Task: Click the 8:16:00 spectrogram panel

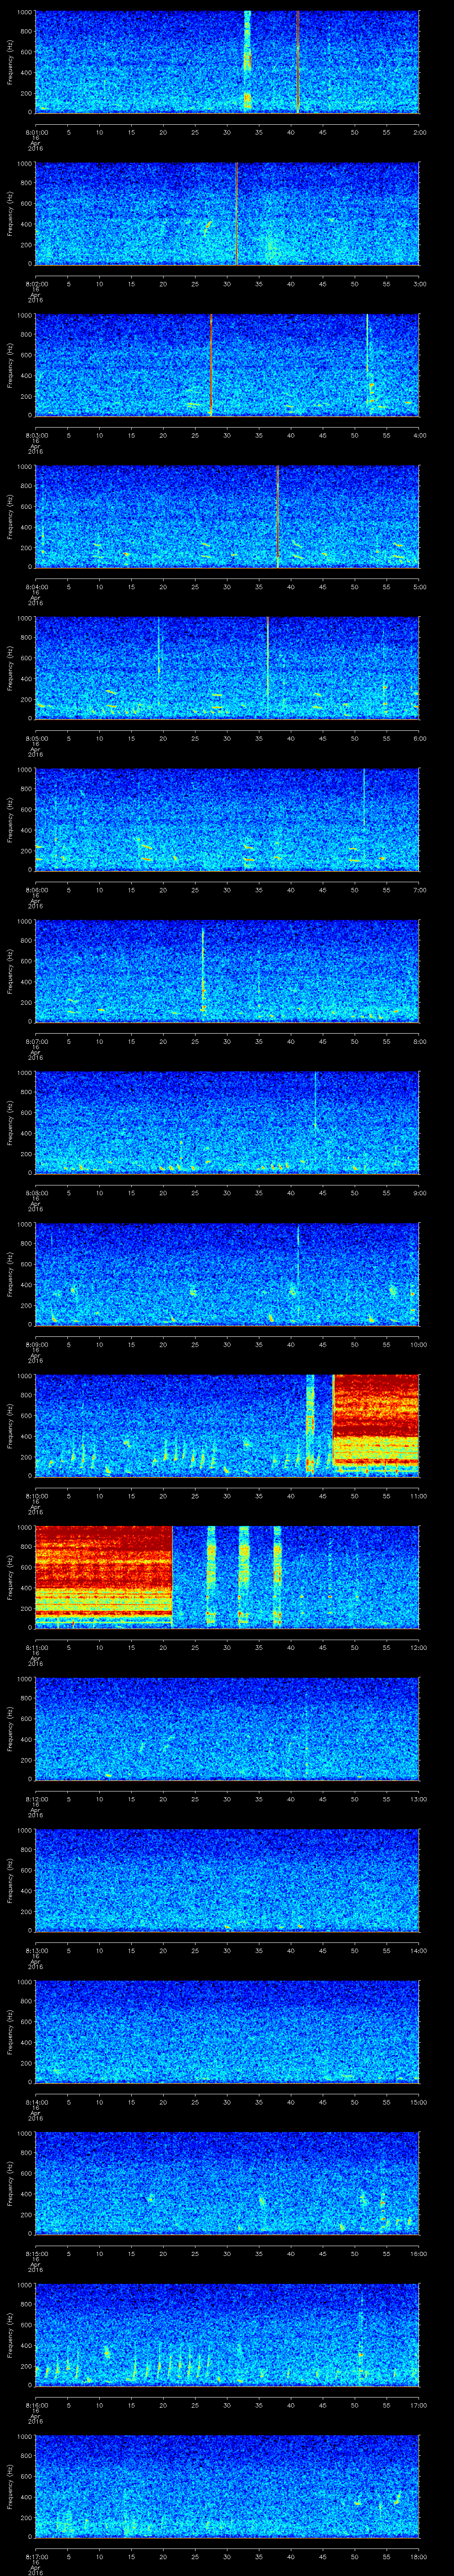Action: click(x=227, y=2335)
